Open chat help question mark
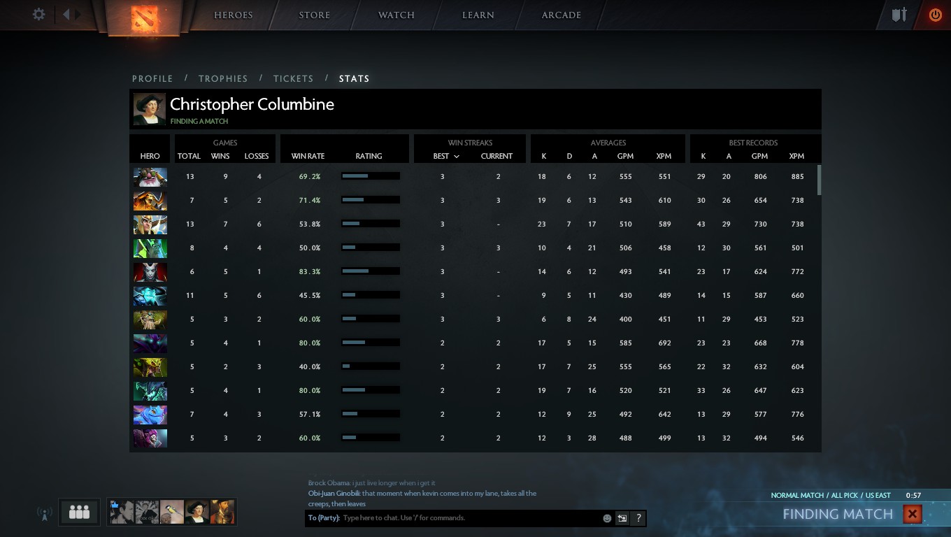The width and height of the screenshot is (951, 537). pyautogui.click(x=638, y=518)
